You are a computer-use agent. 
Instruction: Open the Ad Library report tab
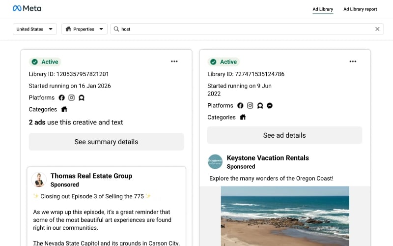[x=360, y=9]
